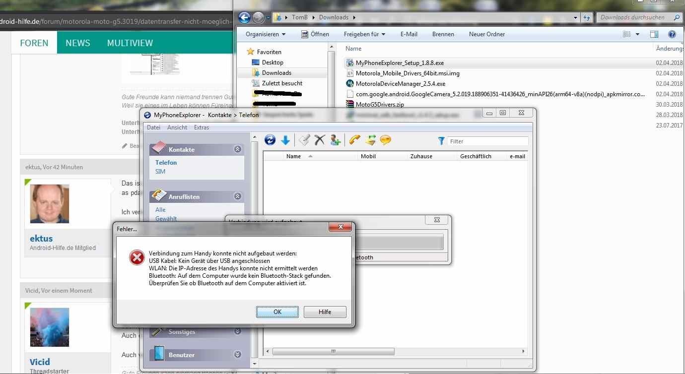Open the Ansicht menu
Screen dimensions: 685x374
[x=177, y=127]
